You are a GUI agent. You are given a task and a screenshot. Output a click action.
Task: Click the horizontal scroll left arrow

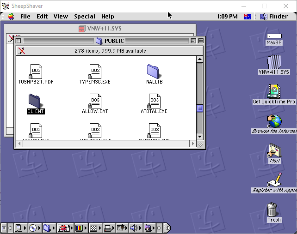19,144
